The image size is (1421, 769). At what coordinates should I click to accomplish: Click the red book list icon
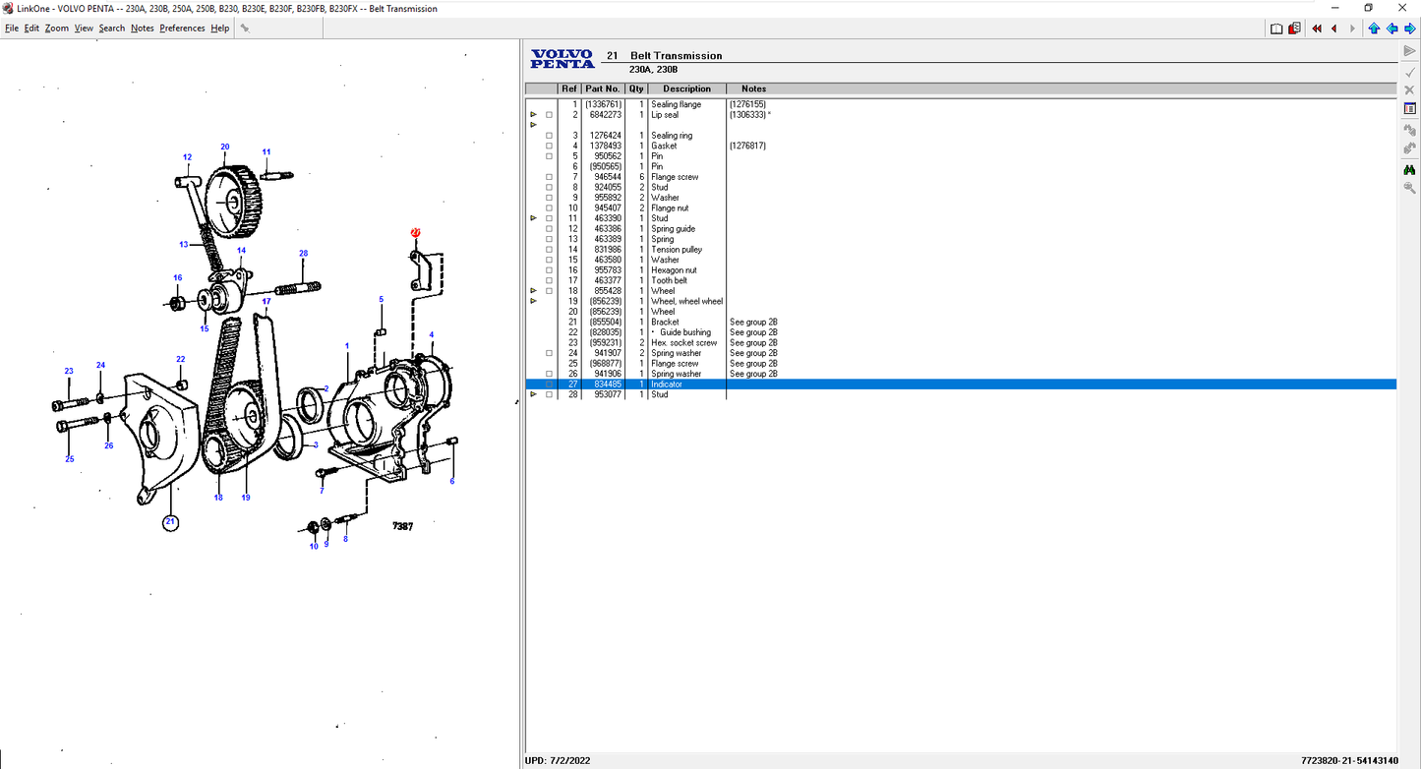pos(1294,29)
